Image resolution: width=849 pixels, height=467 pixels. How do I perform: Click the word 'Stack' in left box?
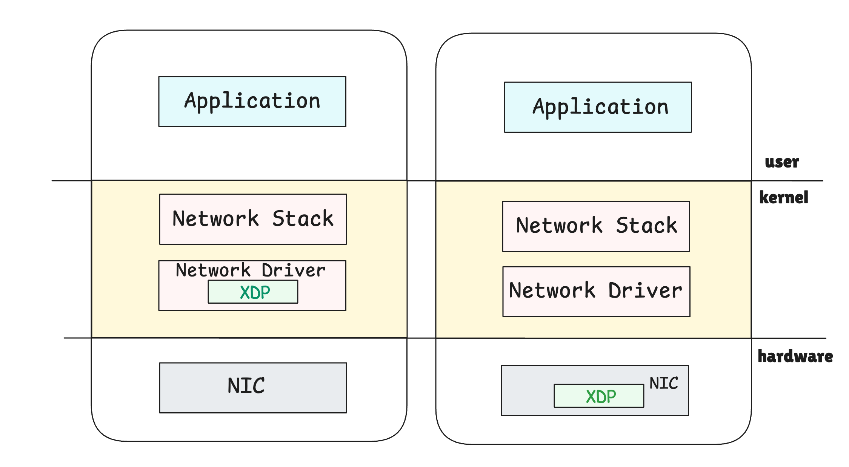(x=303, y=219)
